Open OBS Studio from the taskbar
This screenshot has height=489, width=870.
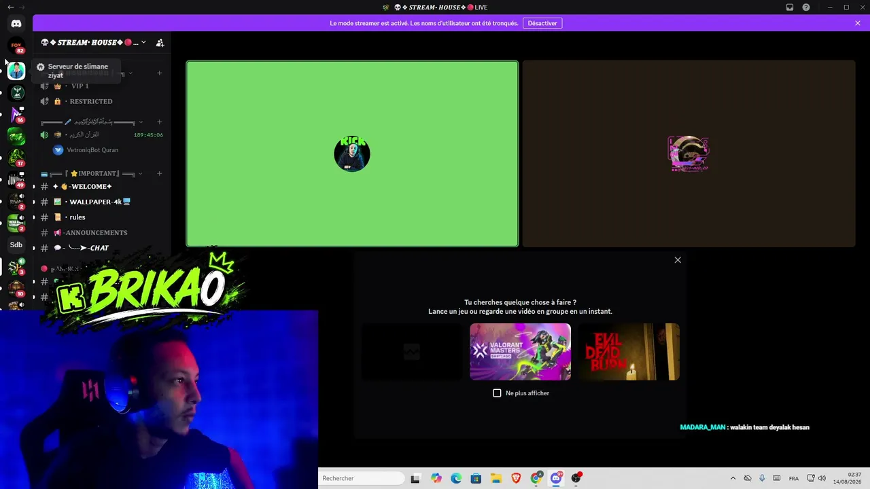[576, 478]
